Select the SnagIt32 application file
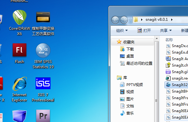The image size is (188, 122). [176, 85]
